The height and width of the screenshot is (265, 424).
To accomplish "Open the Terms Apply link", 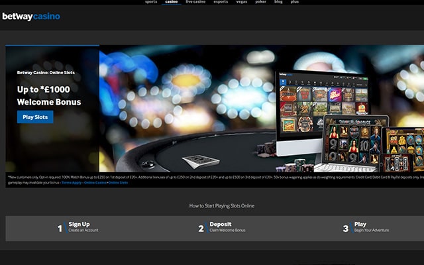I will point(72,183).
